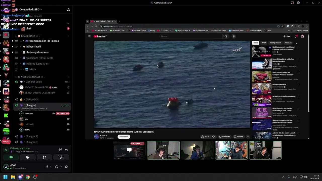Select the Jeremy Hansen filter chip
The image size is (322, 181).
275,43
